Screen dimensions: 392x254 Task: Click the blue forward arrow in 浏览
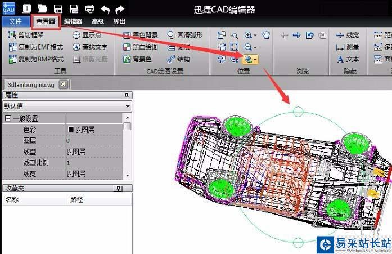pyautogui.click(x=297, y=35)
